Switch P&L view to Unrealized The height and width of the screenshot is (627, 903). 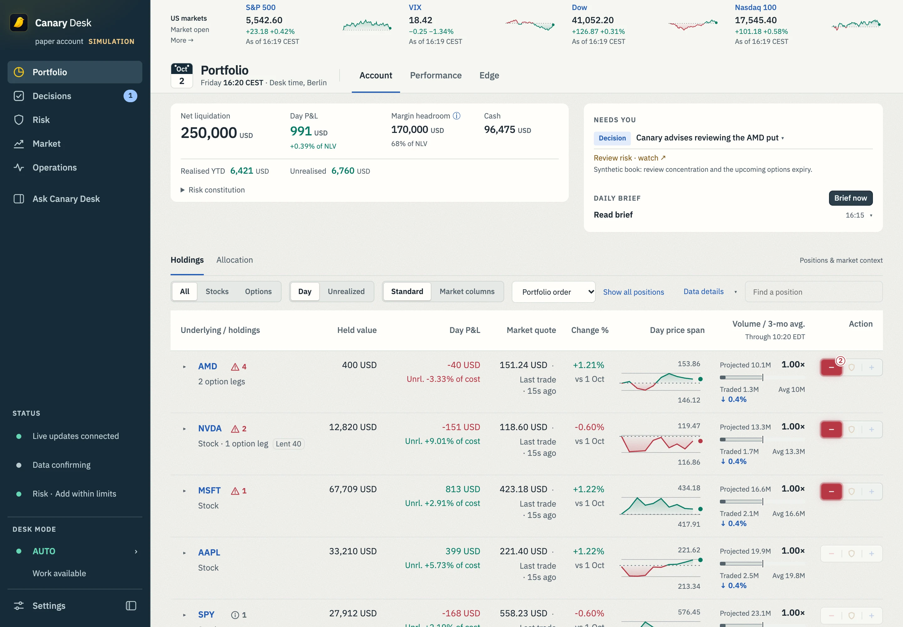tap(346, 292)
